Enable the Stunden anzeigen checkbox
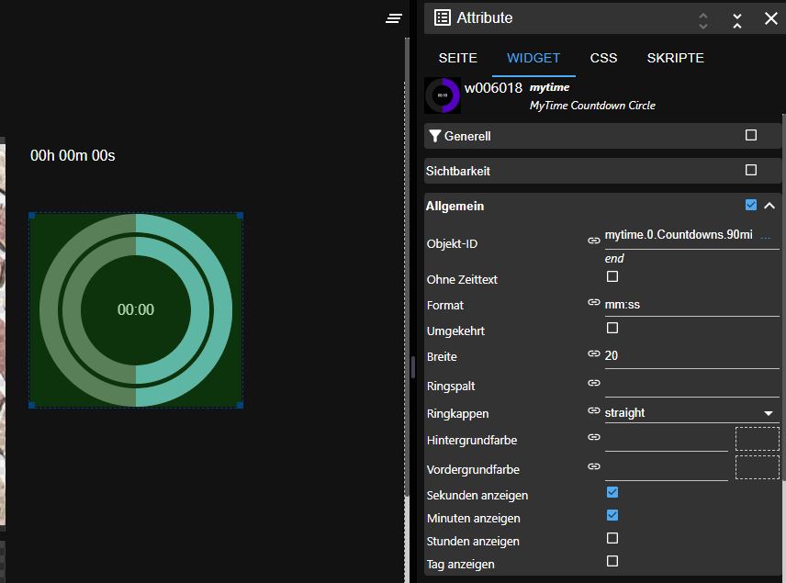 pyautogui.click(x=612, y=539)
